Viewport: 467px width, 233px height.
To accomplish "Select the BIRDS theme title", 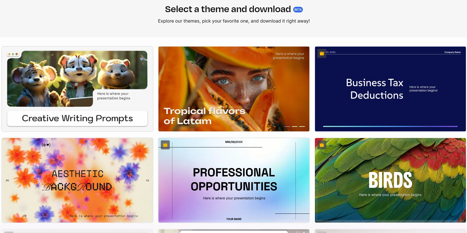I will click(x=390, y=180).
